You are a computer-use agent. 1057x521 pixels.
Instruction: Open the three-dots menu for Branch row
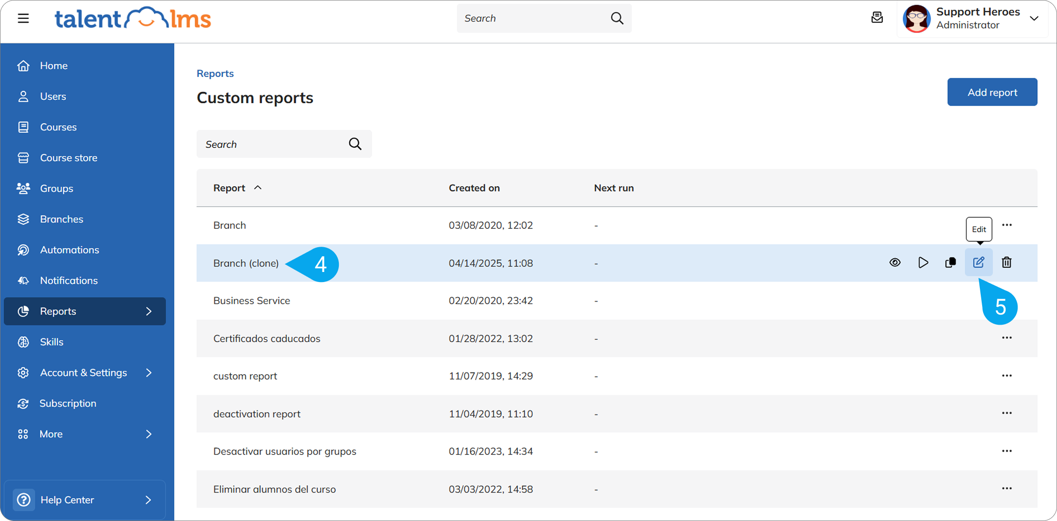click(x=1007, y=225)
